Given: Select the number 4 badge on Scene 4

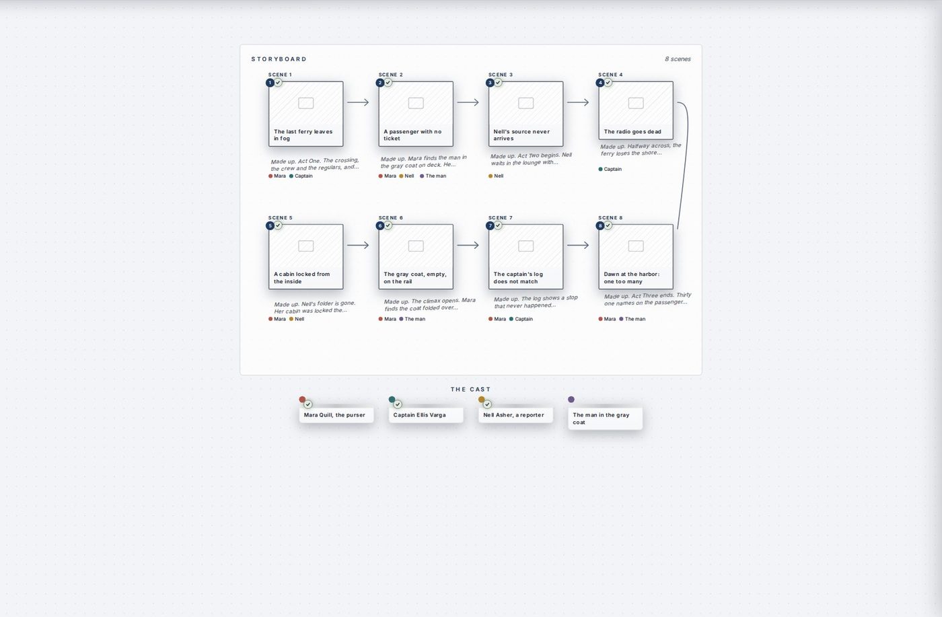Looking at the screenshot, I should click(600, 83).
